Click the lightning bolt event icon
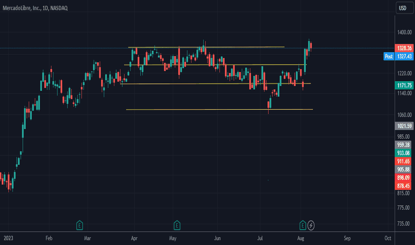 (311, 225)
